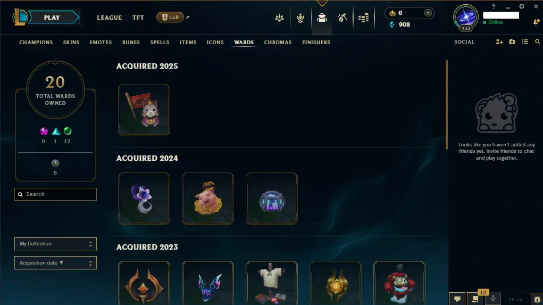Click the plus button to purchase RP
543x305 pixels.
428,13
